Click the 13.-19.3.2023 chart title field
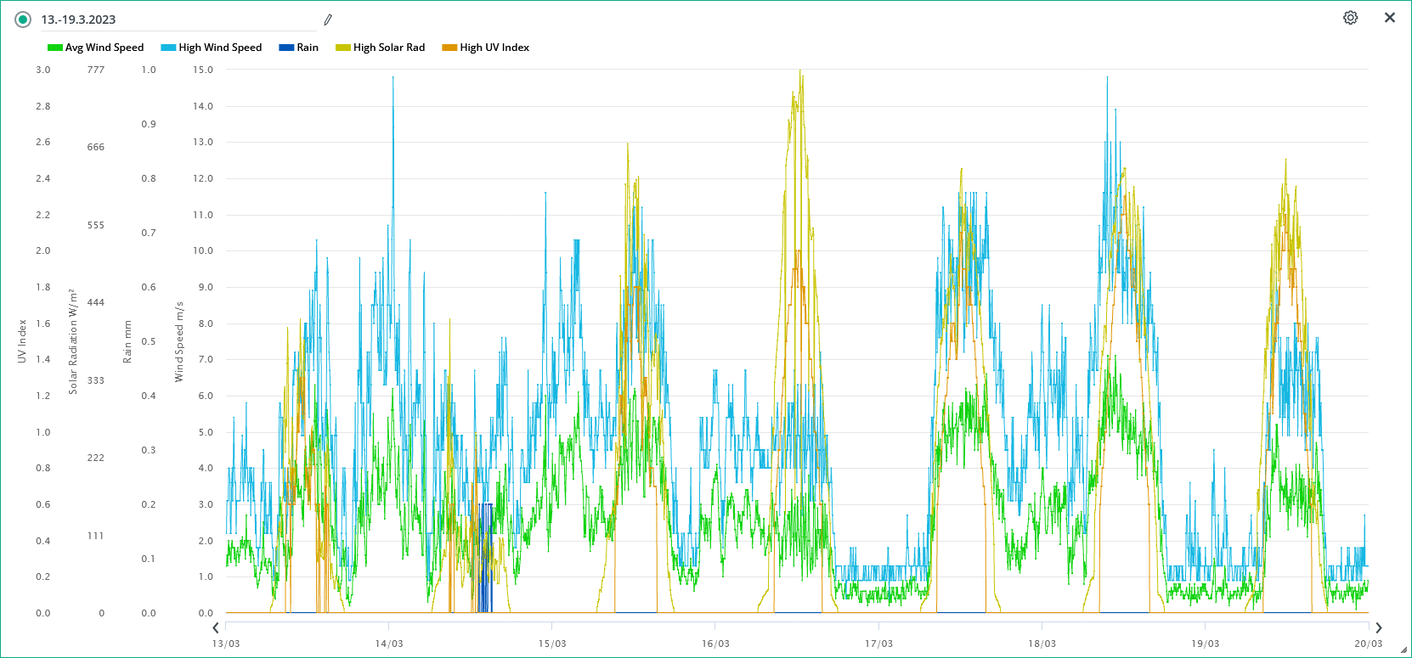 click(x=170, y=20)
